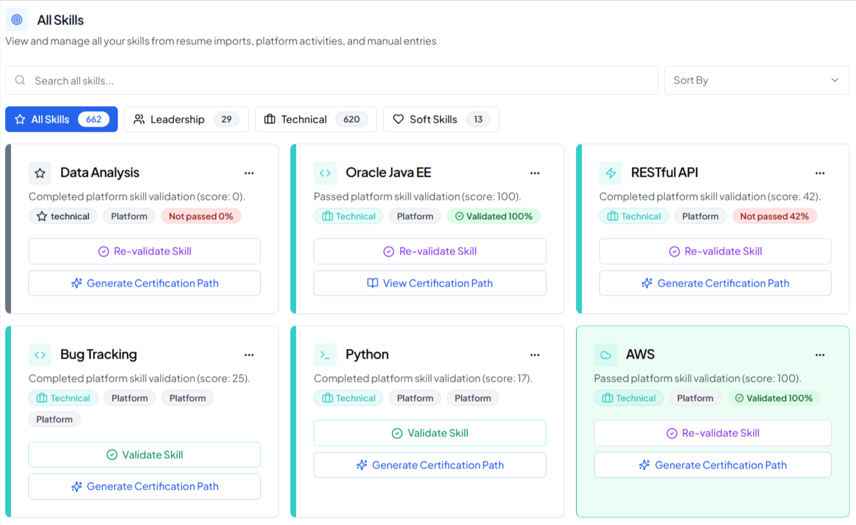
Task: Open the Python card's three-dot menu
Action: click(x=535, y=355)
